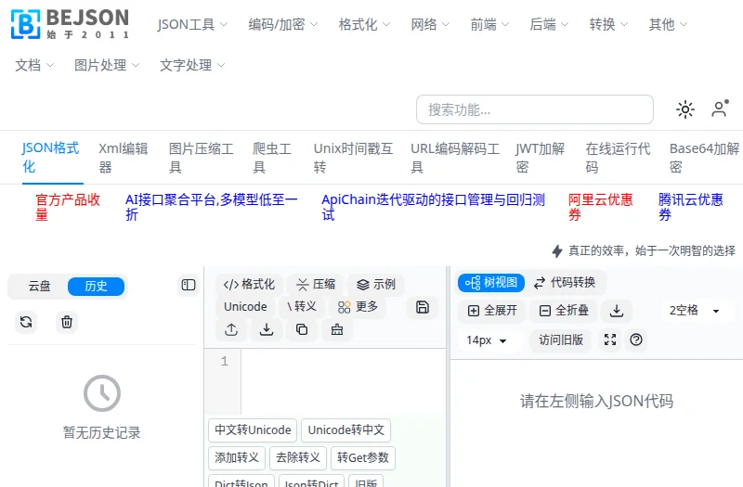Click the upload file icon in editor toolbar
743x487 pixels.
click(231, 329)
